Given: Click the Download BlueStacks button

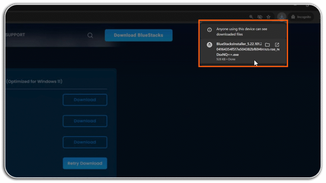Looking at the screenshot, I should point(139,35).
